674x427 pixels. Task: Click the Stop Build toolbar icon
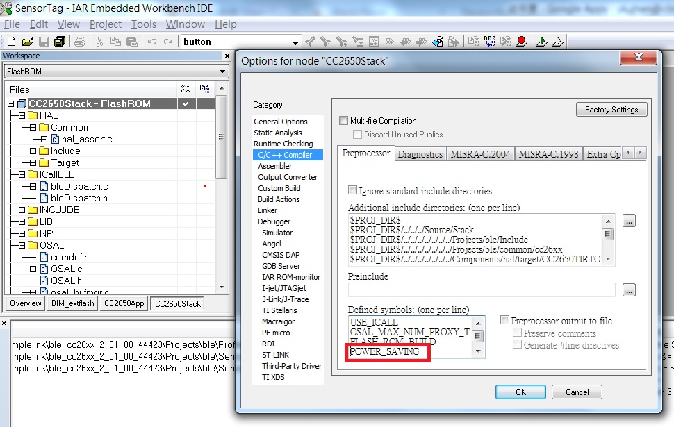coord(506,42)
